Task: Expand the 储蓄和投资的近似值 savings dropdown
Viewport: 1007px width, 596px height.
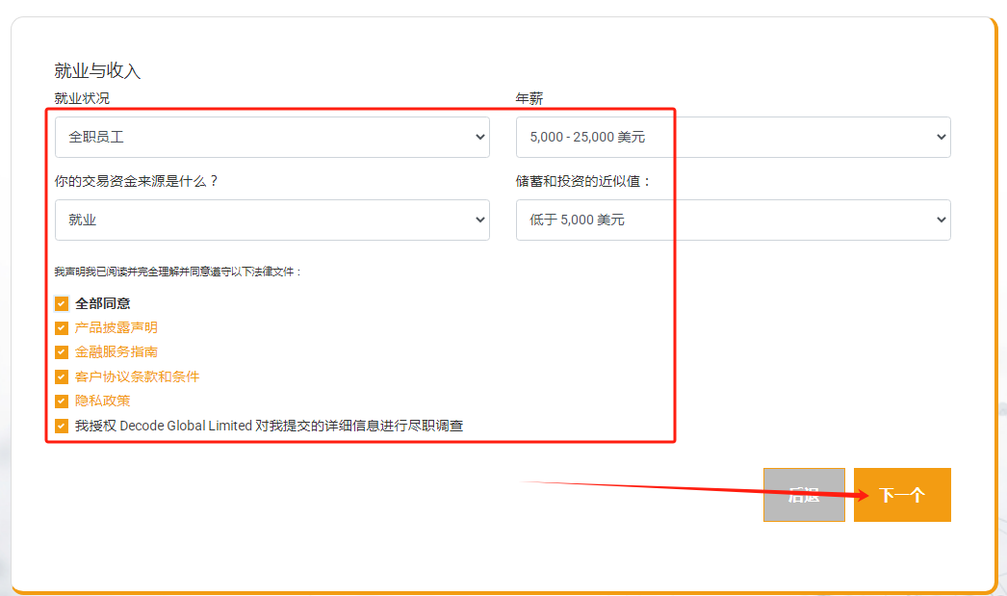Action: click(733, 220)
